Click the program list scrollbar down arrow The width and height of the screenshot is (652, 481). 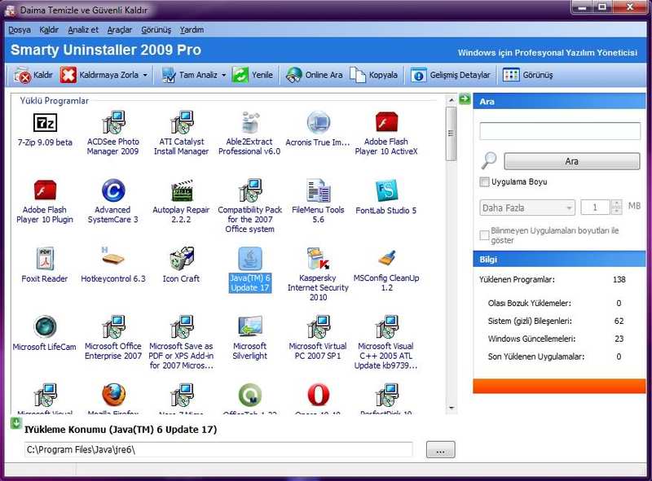pyautogui.click(x=452, y=408)
